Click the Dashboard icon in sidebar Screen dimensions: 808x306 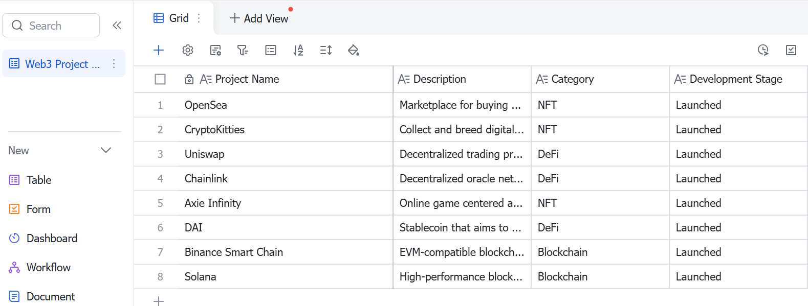click(14, 238)
